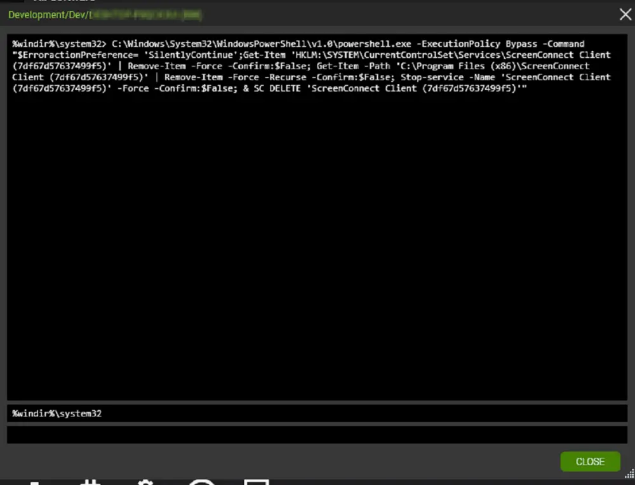Click the '-Command' switch in the output
Viewport: 635px width, 485px height.
pos(563,44)
